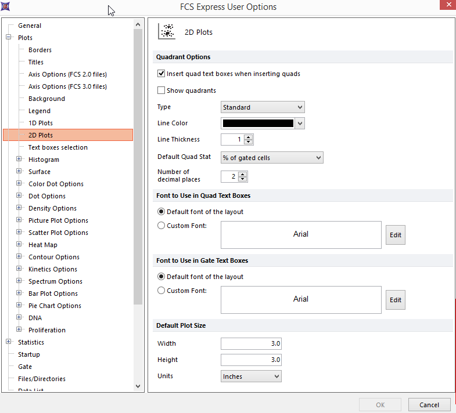Click Edit button for Gate Text Boxes font

(x=395, y=300)
